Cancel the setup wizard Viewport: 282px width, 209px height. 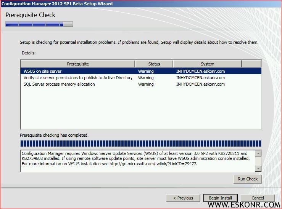258,198
